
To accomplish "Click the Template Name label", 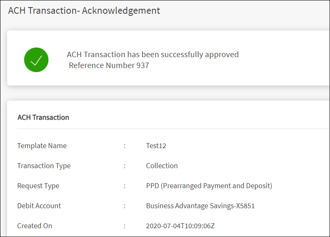I will point(42,146).
